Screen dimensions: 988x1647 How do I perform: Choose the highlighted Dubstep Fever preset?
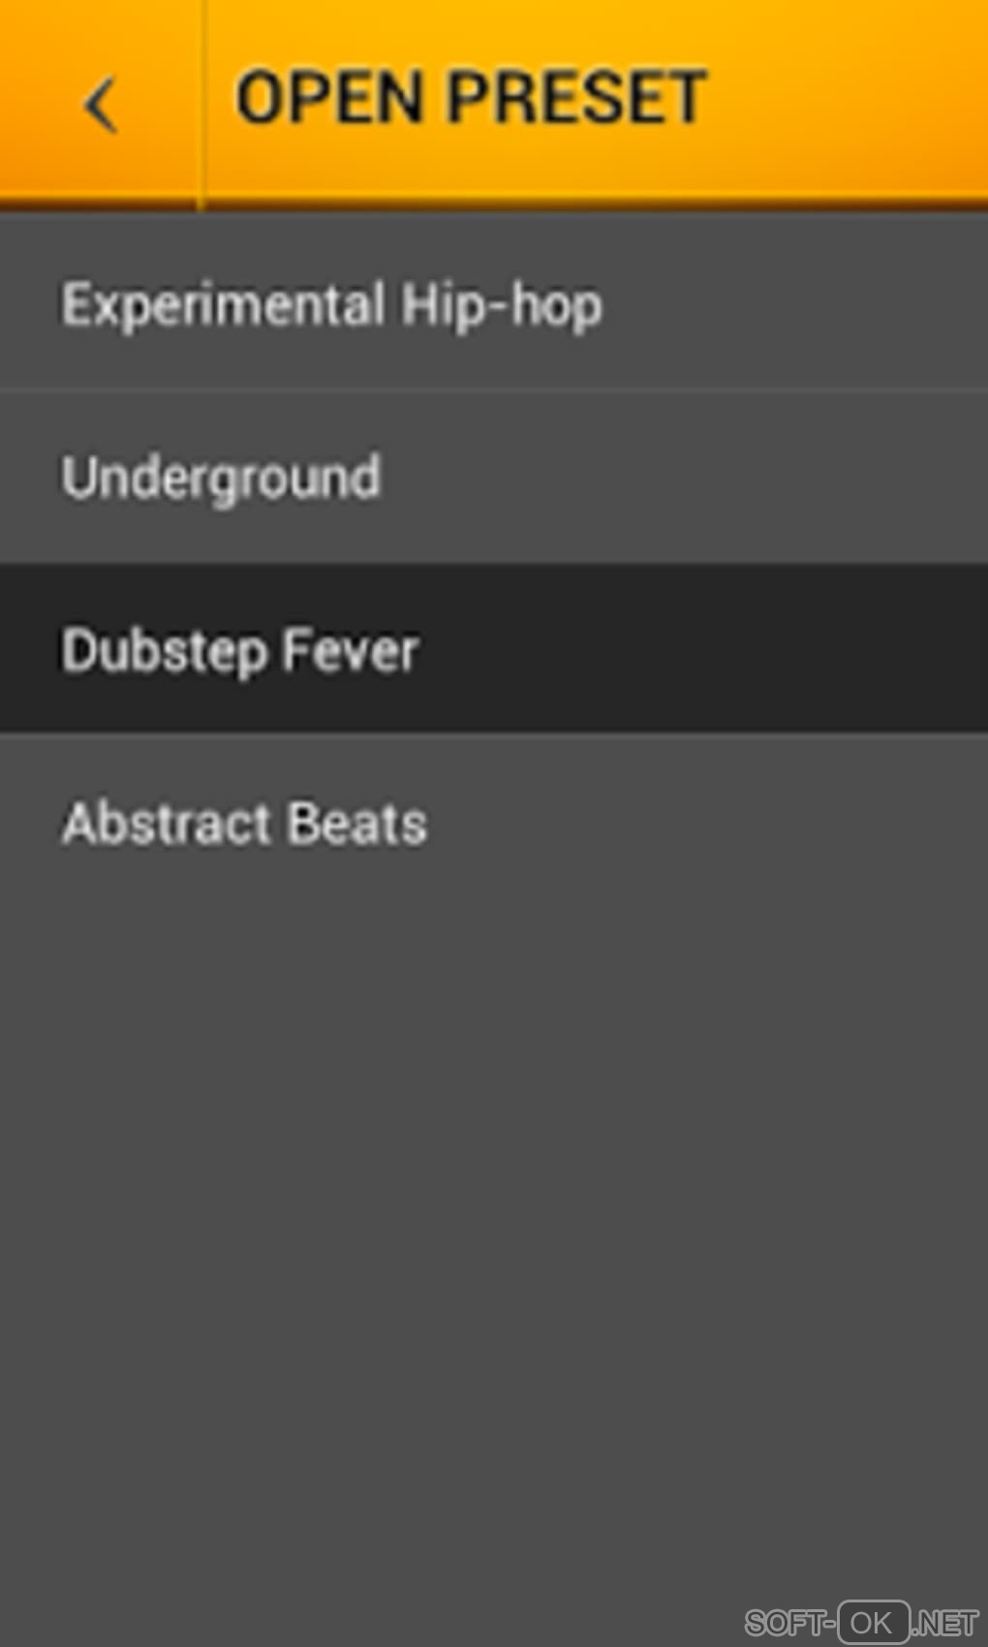240,649
